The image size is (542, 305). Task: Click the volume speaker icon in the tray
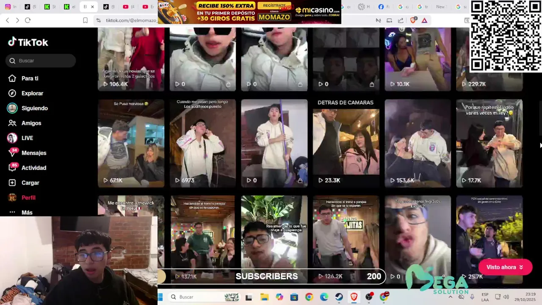tap(506, 297)
